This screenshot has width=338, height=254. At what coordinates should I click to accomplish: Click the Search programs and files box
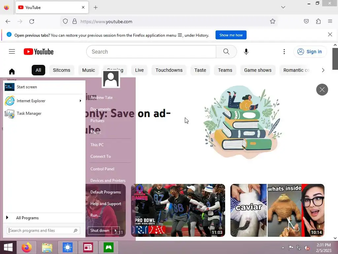click(44, 231)
